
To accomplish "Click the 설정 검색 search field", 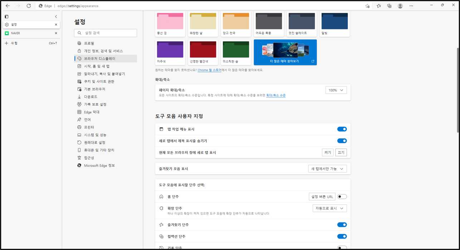I will tap(106, 33).
